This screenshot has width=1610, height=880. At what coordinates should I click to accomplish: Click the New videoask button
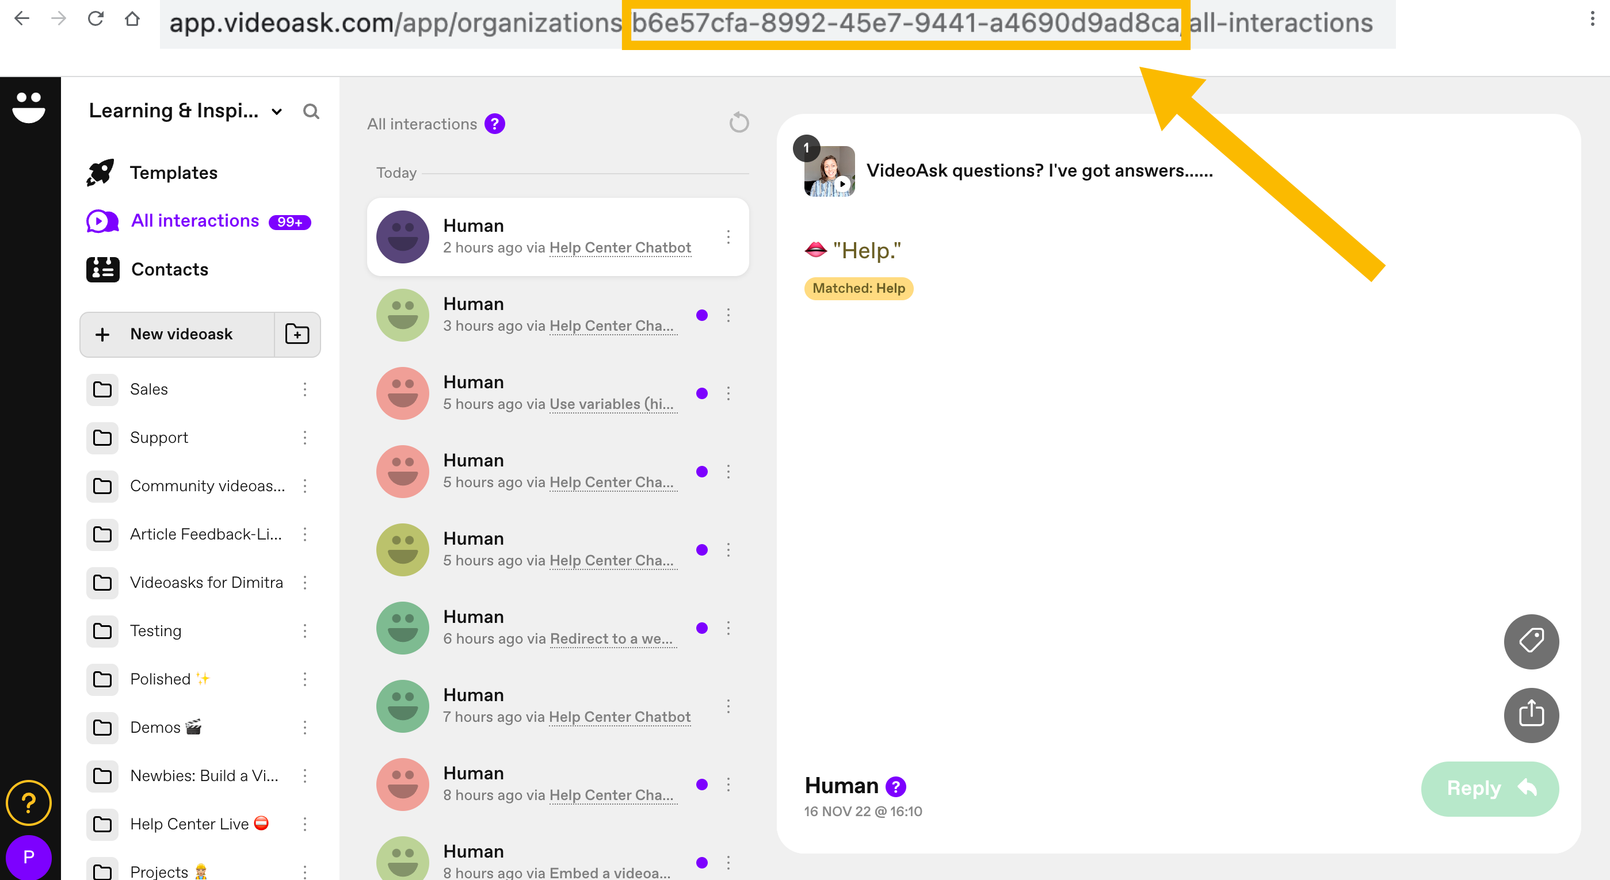[x=177, y=334]
